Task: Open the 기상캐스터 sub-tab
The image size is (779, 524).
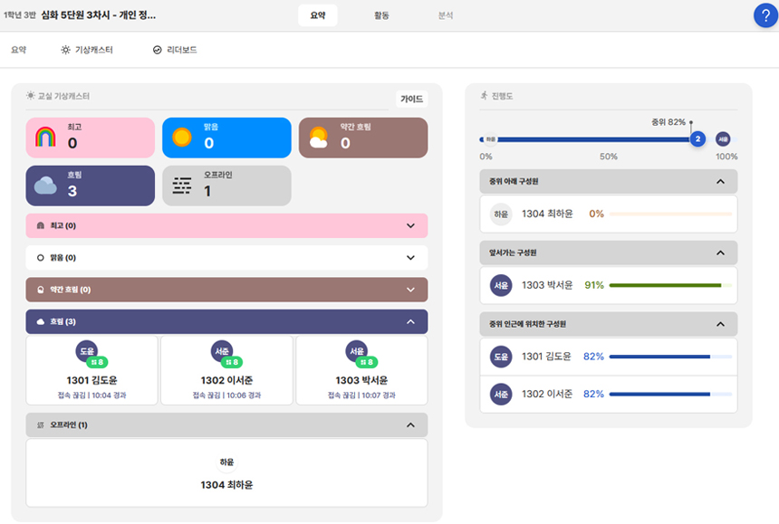Action: point(87,50)
